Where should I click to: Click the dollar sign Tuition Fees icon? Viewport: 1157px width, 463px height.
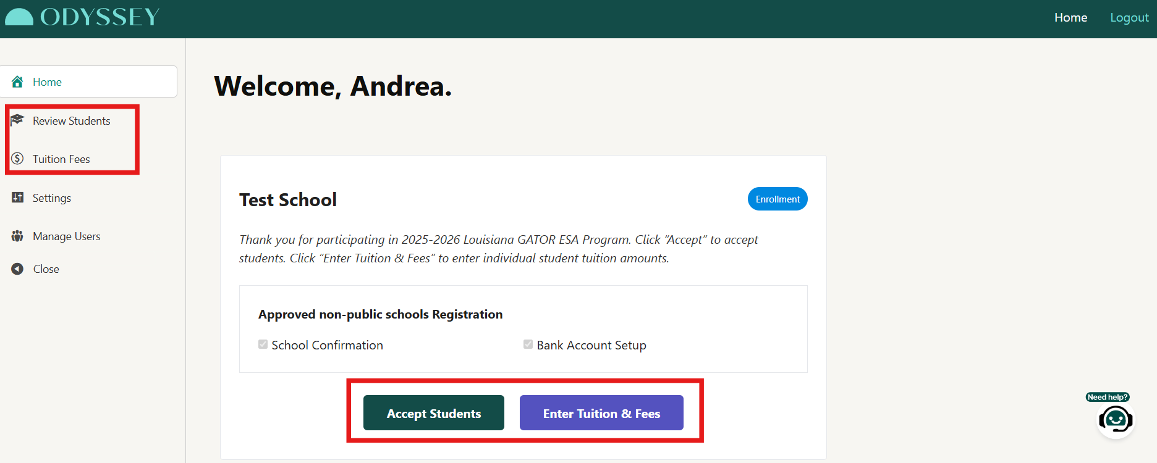[17, 159]
